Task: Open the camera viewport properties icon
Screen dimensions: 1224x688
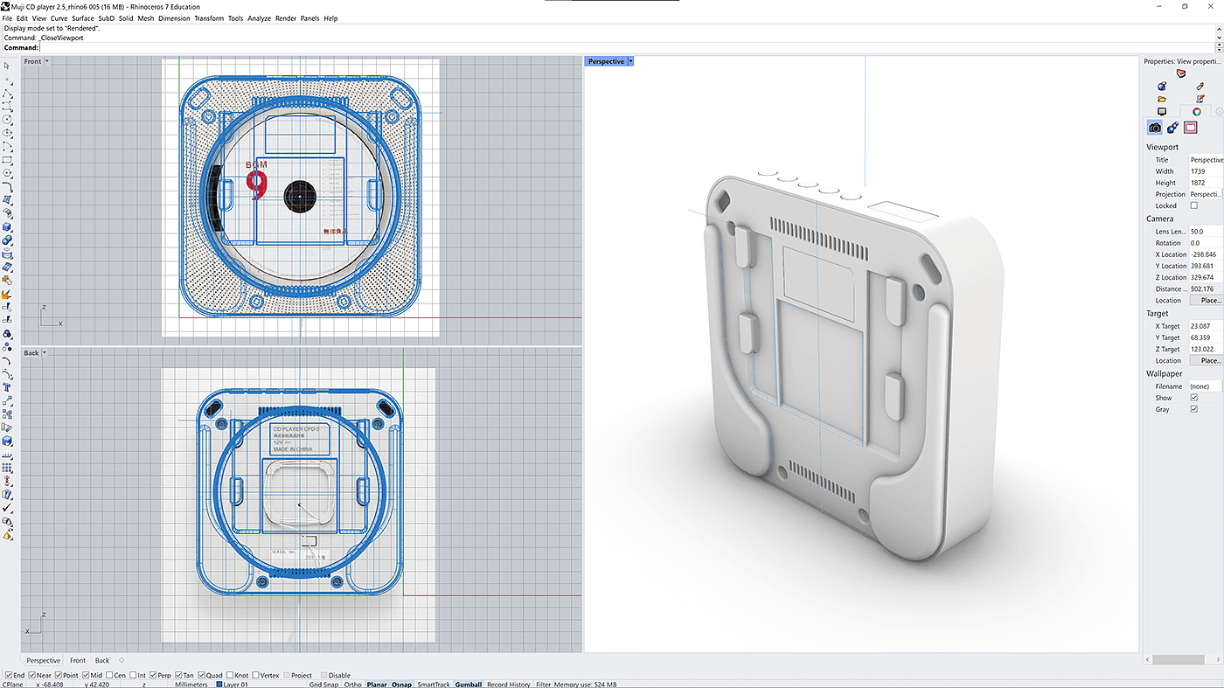Action: tap(1155, 128)
